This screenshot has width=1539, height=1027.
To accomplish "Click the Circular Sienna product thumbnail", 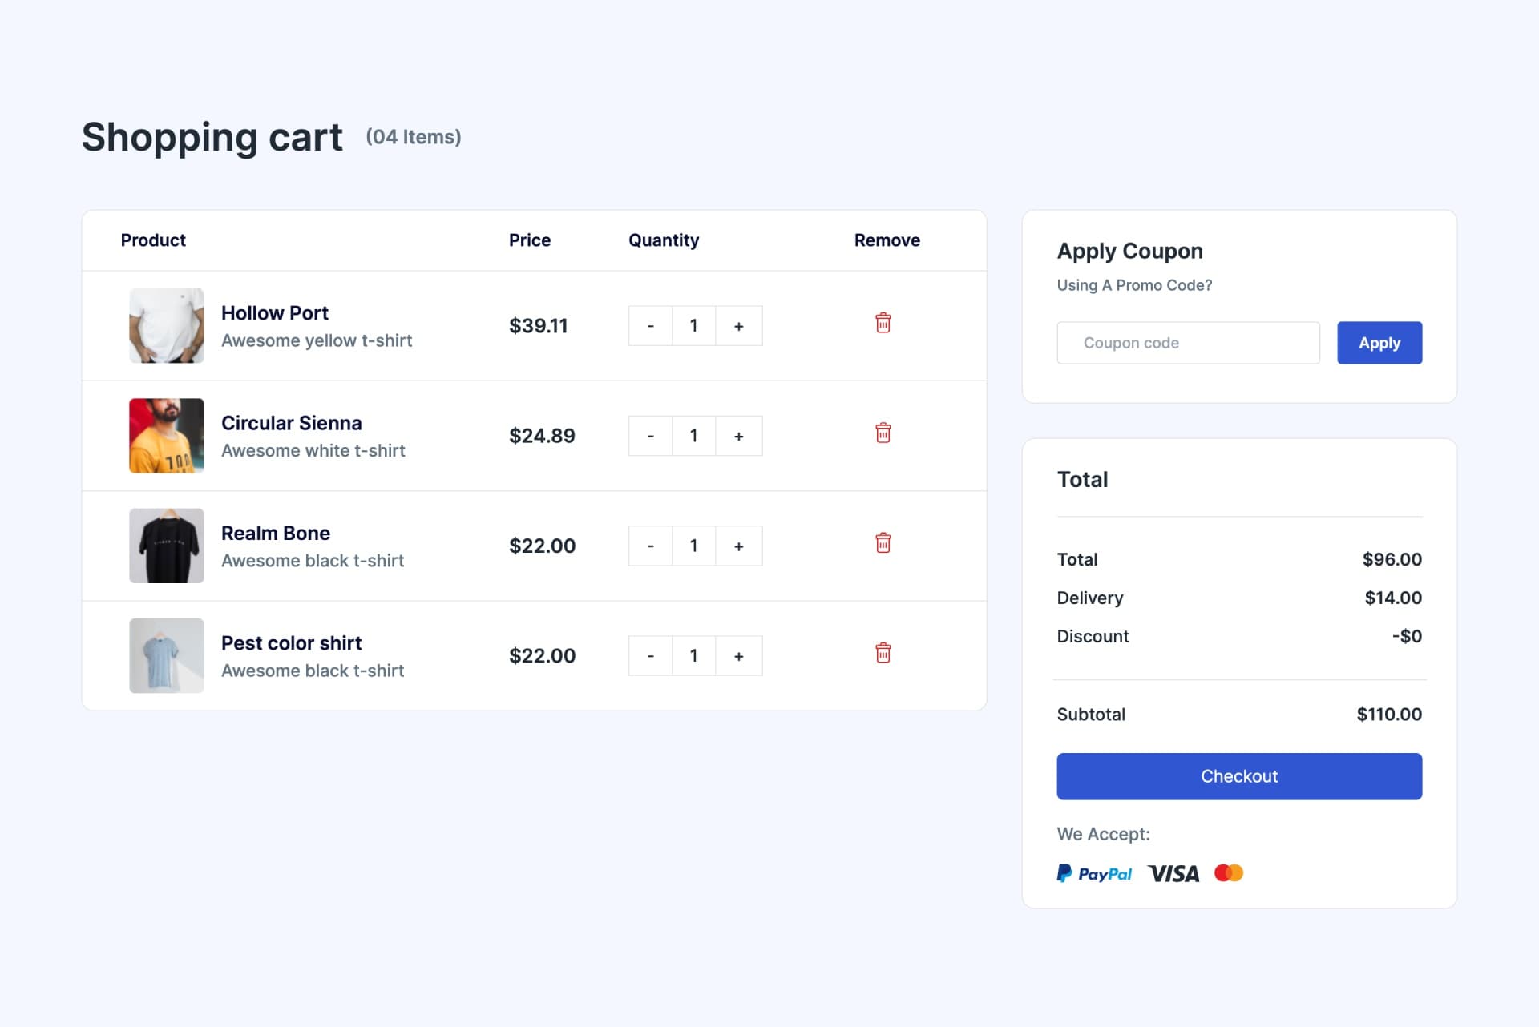I will point(166,436).
